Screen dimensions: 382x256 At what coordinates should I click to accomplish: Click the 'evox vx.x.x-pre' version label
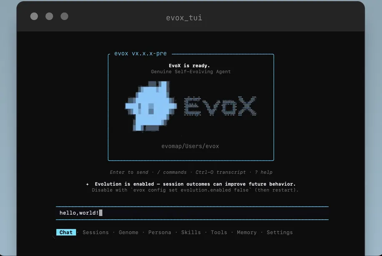[x=141, y=54]
